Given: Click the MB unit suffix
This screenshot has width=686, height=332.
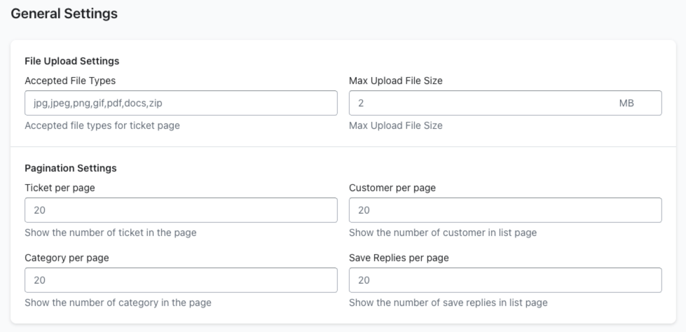Looking at the screenshot, I should 626,104.
